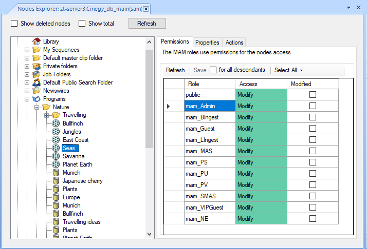Enable Show deleted nodes checkbox

tap(14, 24)
